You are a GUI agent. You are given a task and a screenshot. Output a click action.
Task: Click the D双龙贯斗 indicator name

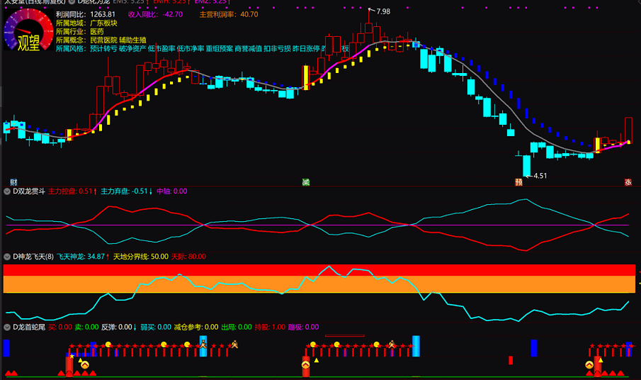29,191
